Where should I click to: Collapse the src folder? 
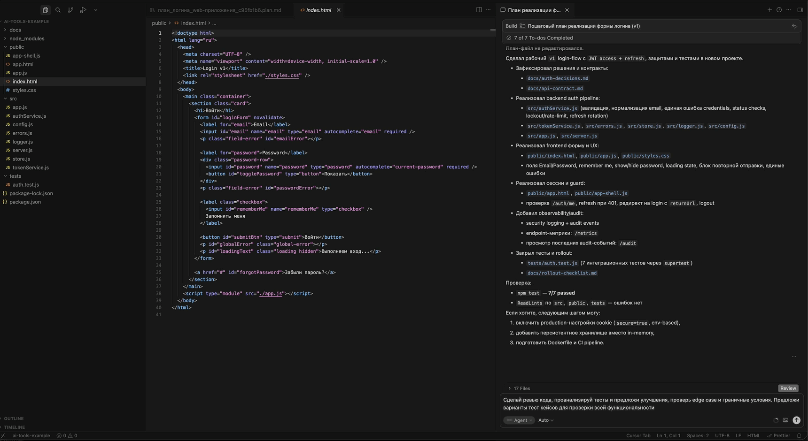(x=13, y=99)
